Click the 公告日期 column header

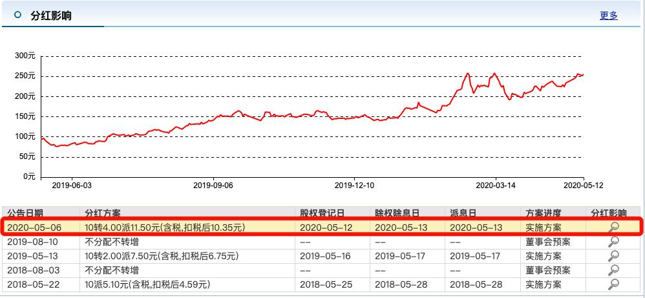[25, 213]
